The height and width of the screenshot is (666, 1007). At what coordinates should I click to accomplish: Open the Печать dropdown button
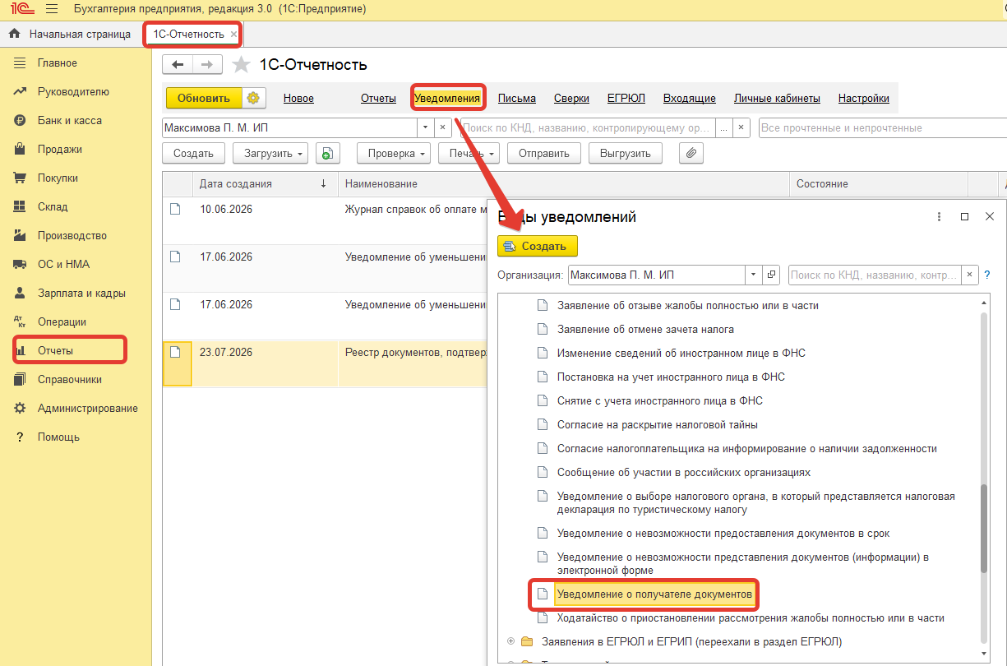(x=469, y=154)
